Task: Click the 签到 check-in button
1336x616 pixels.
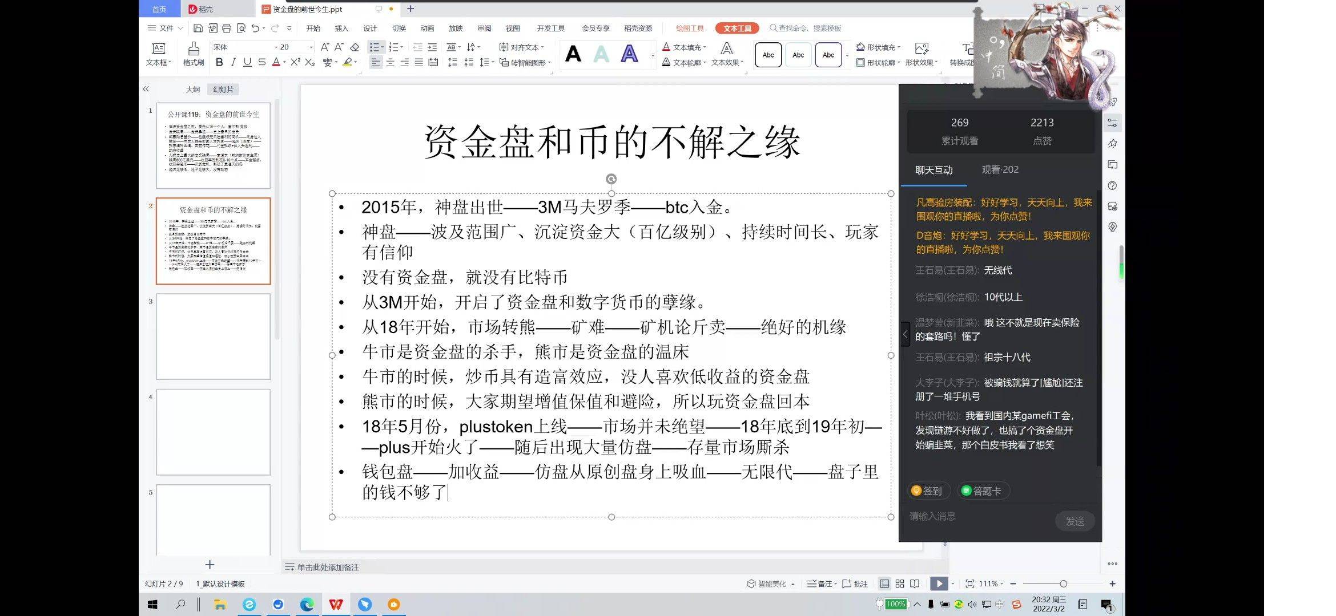Action: pos(928,491)
